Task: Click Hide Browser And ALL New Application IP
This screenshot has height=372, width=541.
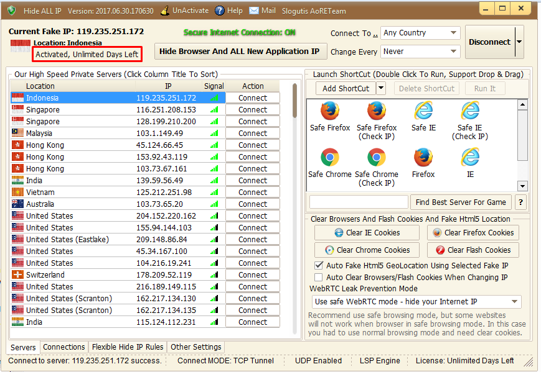Action: (x=240, y=52)
